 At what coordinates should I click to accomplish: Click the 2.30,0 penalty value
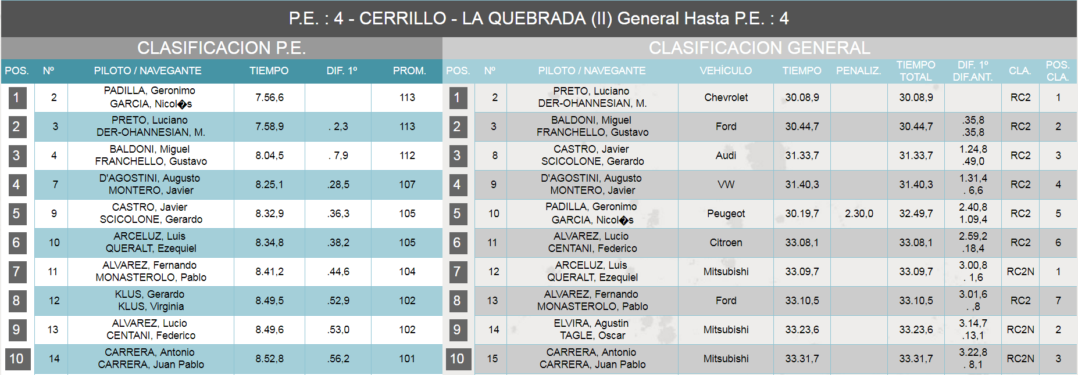click(x=859, y=214)
